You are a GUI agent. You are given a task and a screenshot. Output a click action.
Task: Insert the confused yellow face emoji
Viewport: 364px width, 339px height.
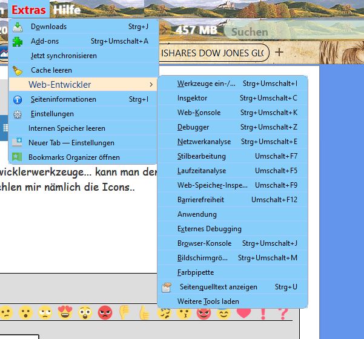click(x=6, y=312)
